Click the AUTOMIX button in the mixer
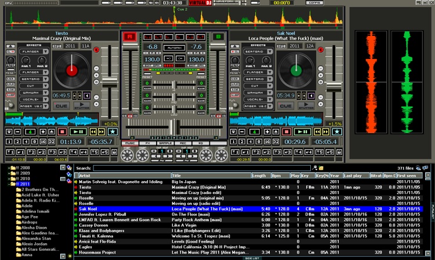Image resolution: width=435 pixels, height=260 pixels. 174,47
